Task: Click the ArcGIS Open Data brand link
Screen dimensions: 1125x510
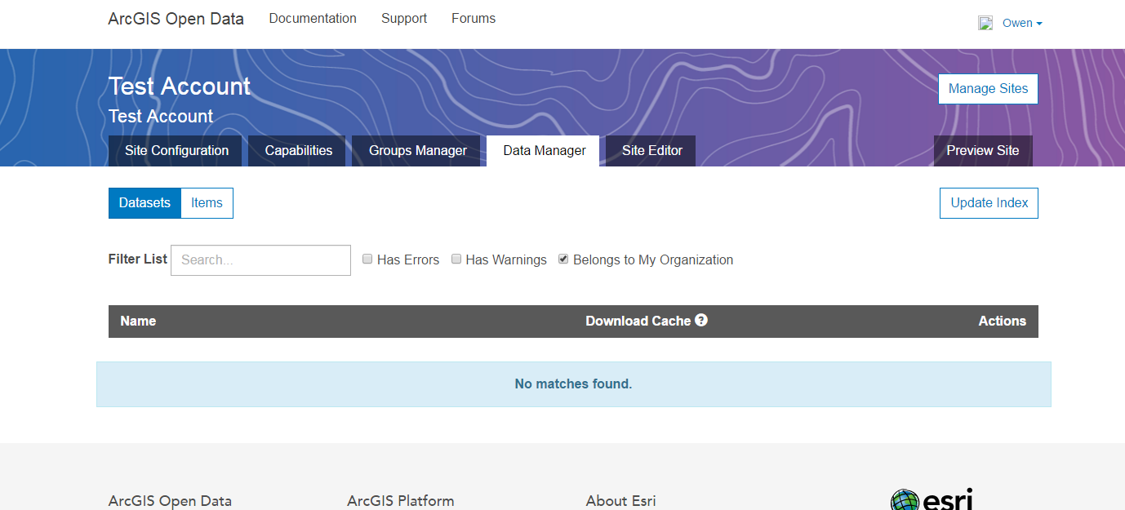Action: [176, 19]
